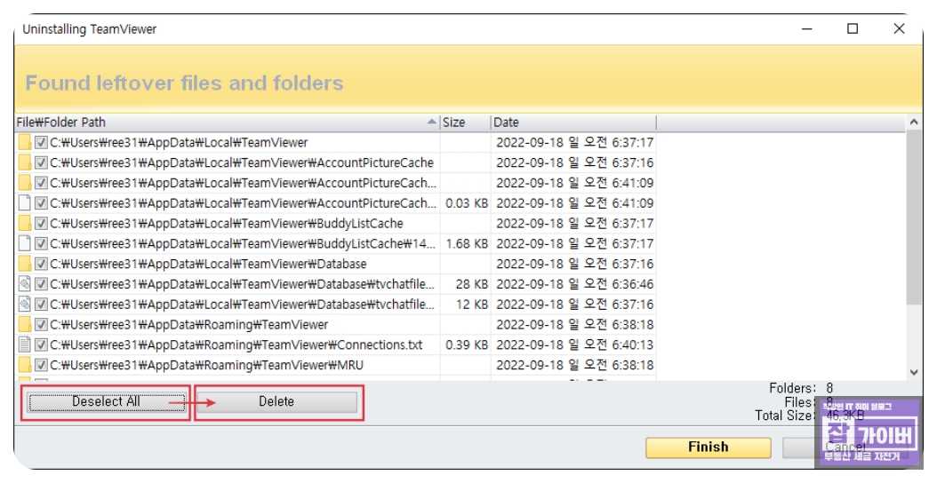Image resolution: width=937 pixels, height=483 pixels.
Task: Click folder icon of Local\TeamViewer\Database row
Action: [x=25, y=265]
